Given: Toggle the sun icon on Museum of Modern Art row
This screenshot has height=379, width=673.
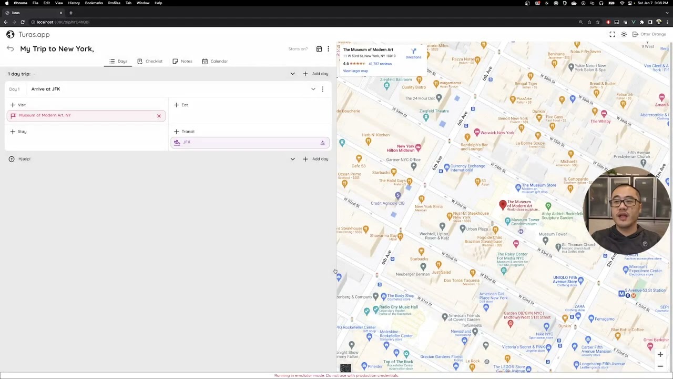Looking at the screenshot, I should coord(159,116).
